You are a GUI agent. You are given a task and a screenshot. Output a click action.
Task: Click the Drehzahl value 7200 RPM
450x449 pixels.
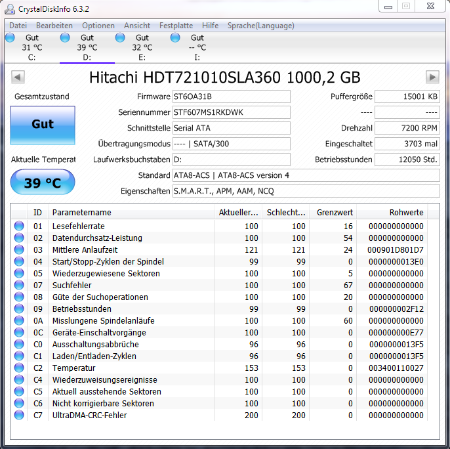pyautogui.click(x=407, y=128)
